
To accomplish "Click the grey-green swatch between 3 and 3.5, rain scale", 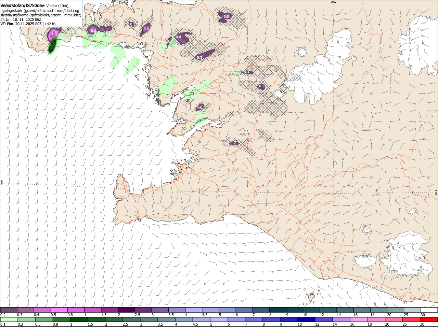I will coord(149,320).
